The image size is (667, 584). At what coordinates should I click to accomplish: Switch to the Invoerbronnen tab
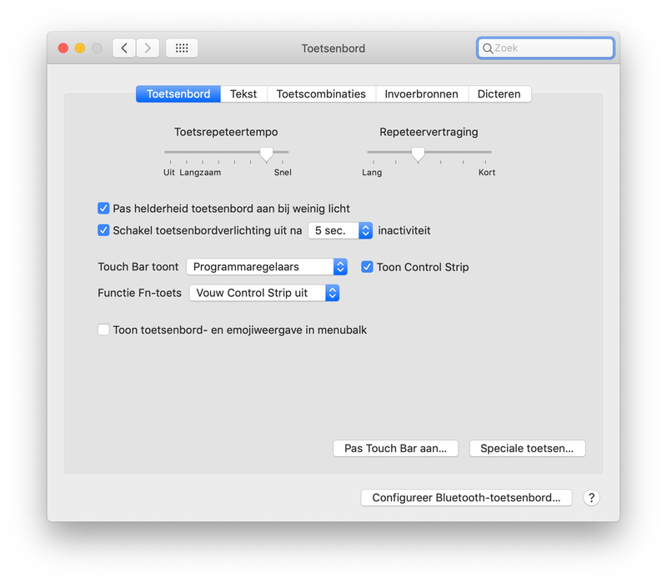(x=422, y=94)
